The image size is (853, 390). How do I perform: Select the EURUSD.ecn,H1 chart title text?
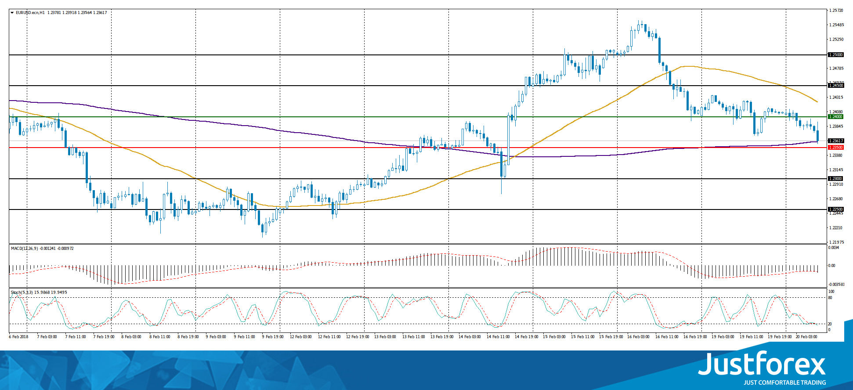[x=30, y=13]
